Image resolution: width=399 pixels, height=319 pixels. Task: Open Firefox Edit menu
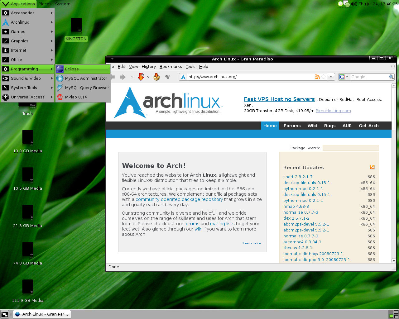click(121, 66)
